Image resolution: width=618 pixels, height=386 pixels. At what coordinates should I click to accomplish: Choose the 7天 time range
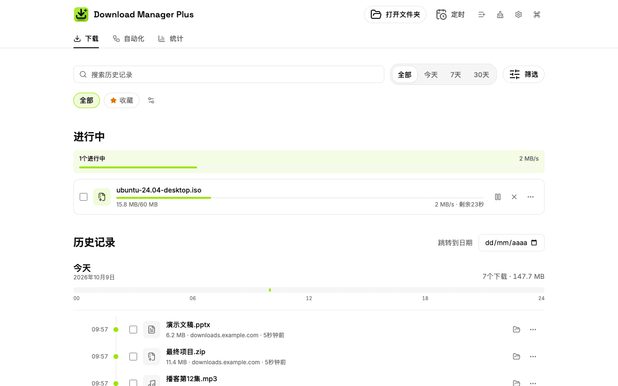pyautogui.click(x=456, y=75)
